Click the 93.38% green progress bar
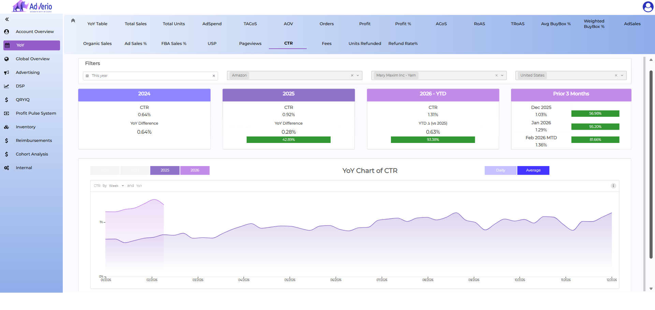Viewport: 655px width, 310px height. click(x=433, y=140)
